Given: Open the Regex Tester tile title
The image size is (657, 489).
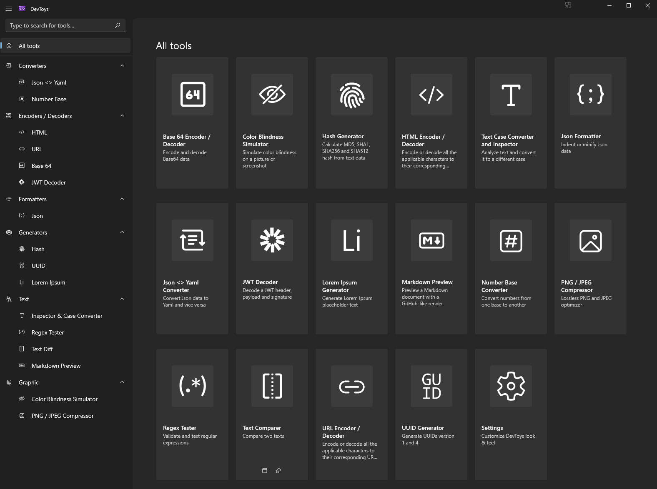Looking at the screenshot, I should [179, 428].
